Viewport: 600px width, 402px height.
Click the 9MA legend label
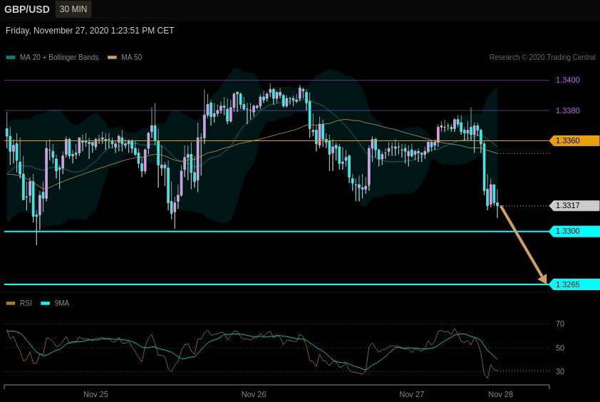[61, 303]
